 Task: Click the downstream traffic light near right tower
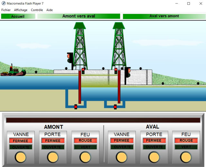128,72
